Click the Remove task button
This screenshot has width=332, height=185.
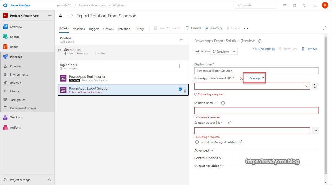click(309, 49)
